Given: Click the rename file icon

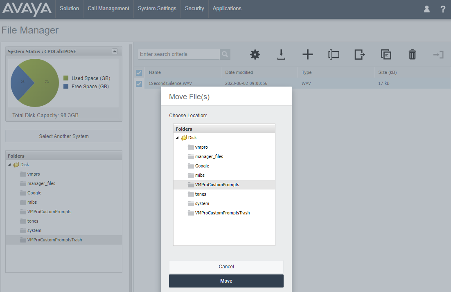Looking at the screenshot, I should click(x=334, y=55).
